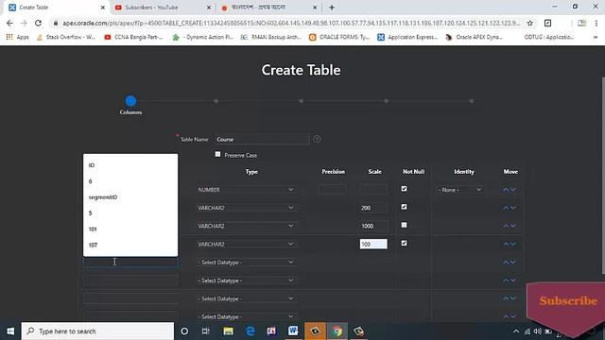Screen dimensions: 605x340
Task: Open Application Express bookmark
Action: click(x=407, y=37)
